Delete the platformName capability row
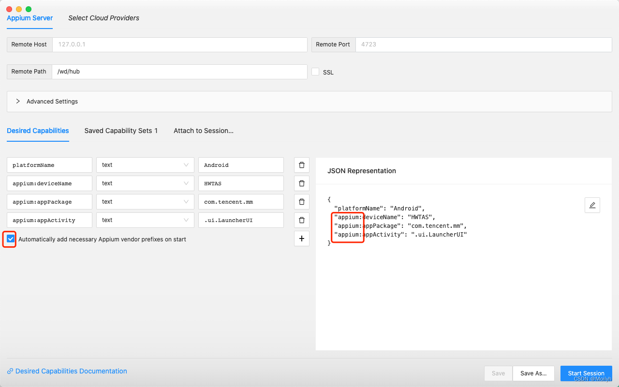 point(302,165)
